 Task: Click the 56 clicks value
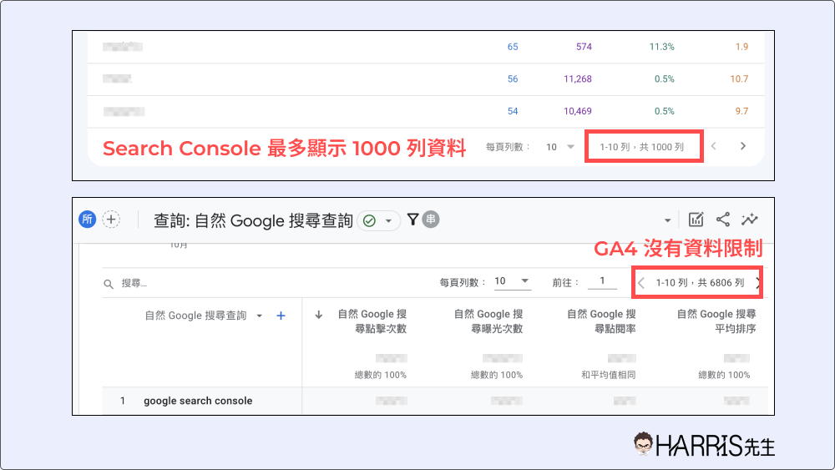513,78
